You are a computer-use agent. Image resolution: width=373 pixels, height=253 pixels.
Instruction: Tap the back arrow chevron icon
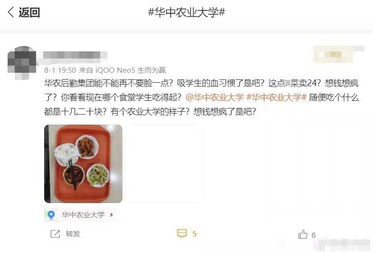pos(11,12)
